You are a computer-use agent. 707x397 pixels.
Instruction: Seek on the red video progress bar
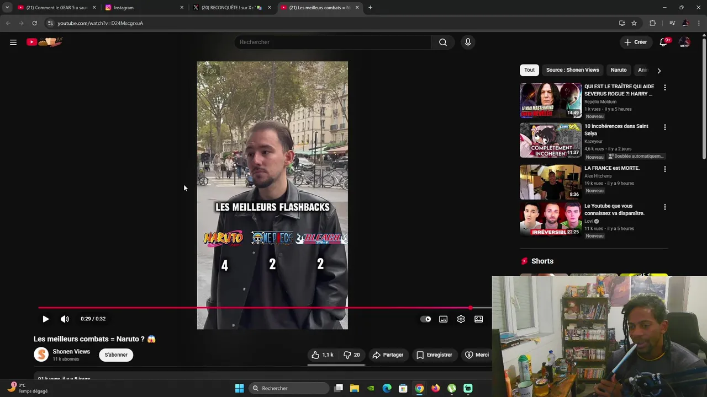265,308
